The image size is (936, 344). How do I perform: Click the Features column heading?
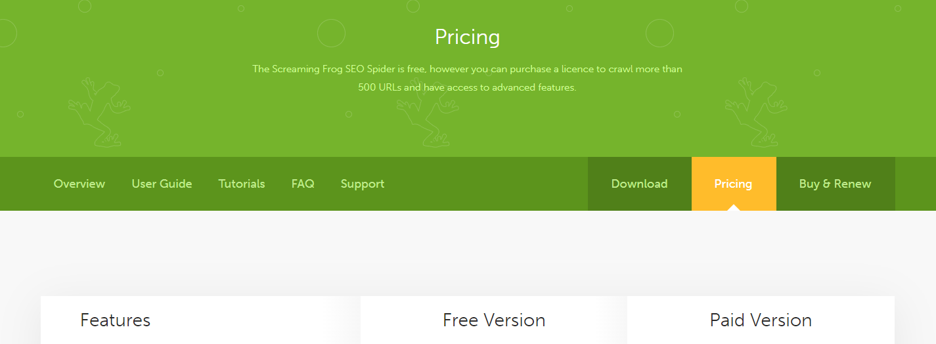pyautogui.click(x=116, y=320)
